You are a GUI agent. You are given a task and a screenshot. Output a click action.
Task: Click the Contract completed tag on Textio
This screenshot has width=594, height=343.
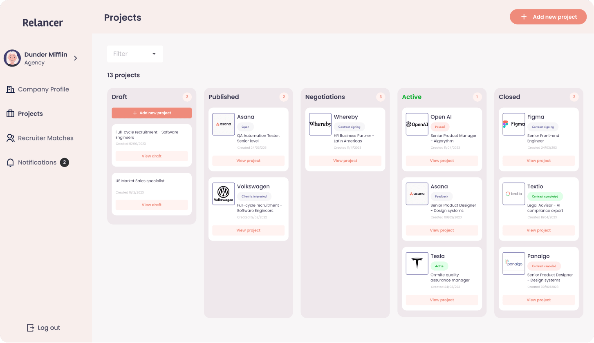(x=545, y=196)
